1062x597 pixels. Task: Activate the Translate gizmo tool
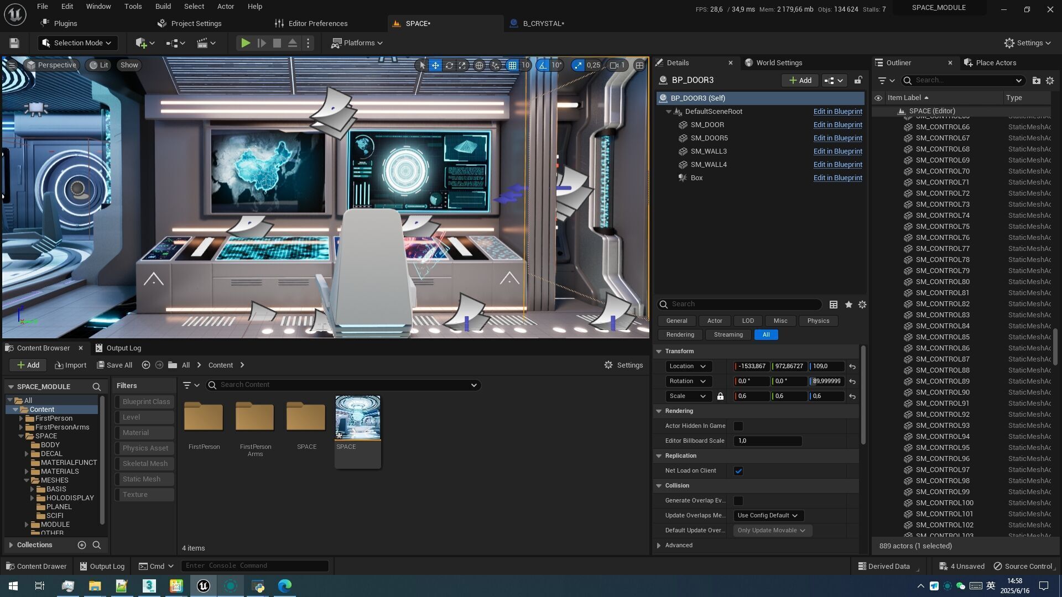(x=435, y=65)
